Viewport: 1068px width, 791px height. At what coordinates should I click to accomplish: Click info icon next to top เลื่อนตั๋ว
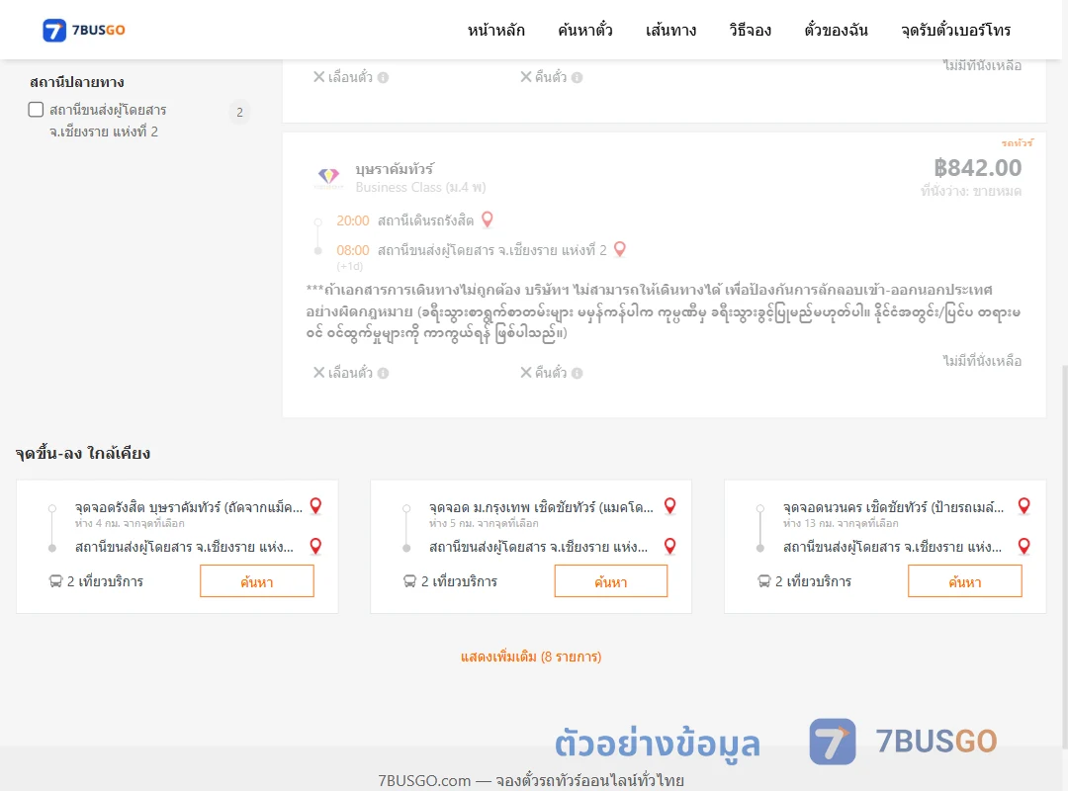(384, 78)
